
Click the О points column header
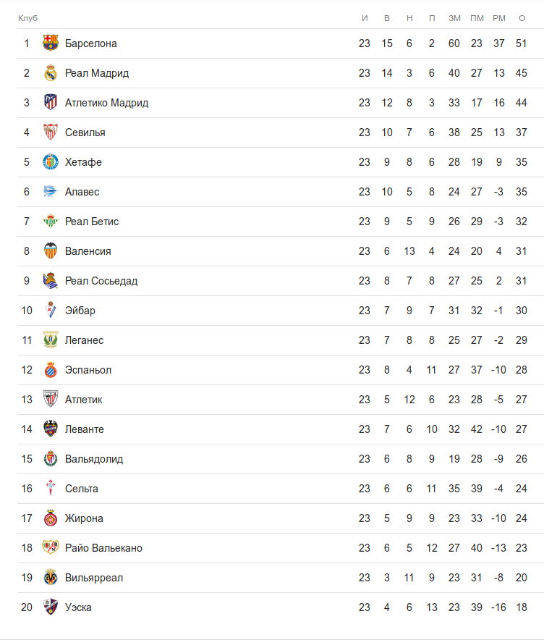click(522, 18)
